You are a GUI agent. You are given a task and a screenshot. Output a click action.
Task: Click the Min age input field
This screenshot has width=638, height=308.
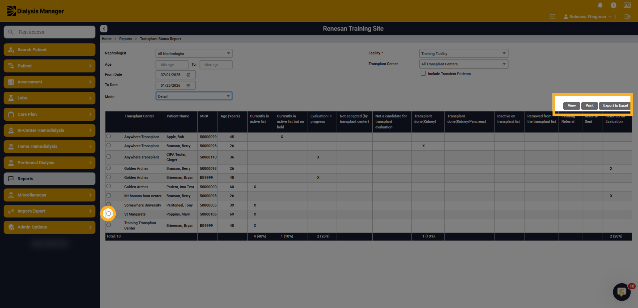172,65
